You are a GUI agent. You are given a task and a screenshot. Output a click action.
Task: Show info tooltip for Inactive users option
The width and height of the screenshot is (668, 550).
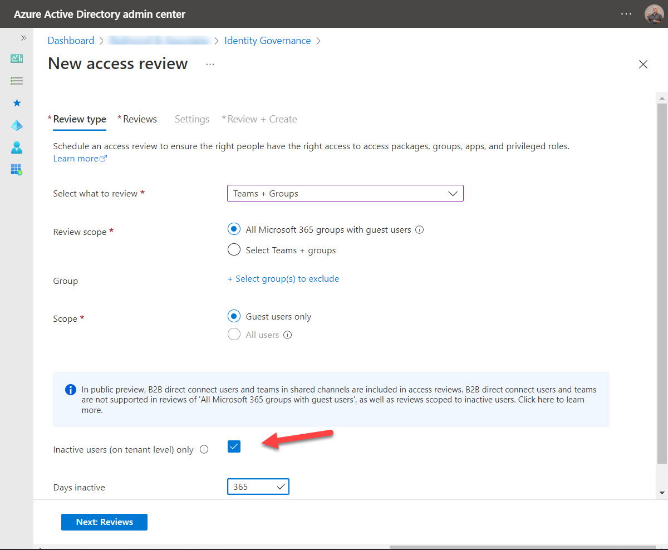(204, 449)
